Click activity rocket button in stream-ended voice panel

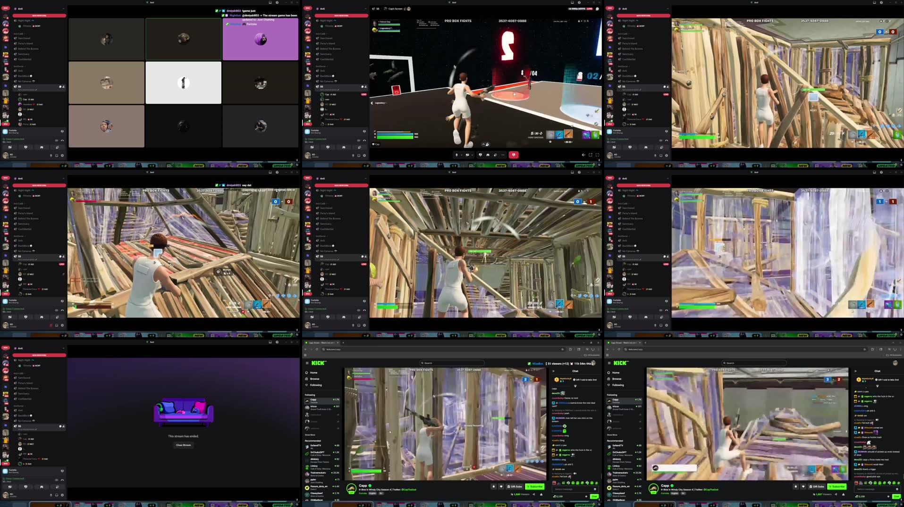42,487
